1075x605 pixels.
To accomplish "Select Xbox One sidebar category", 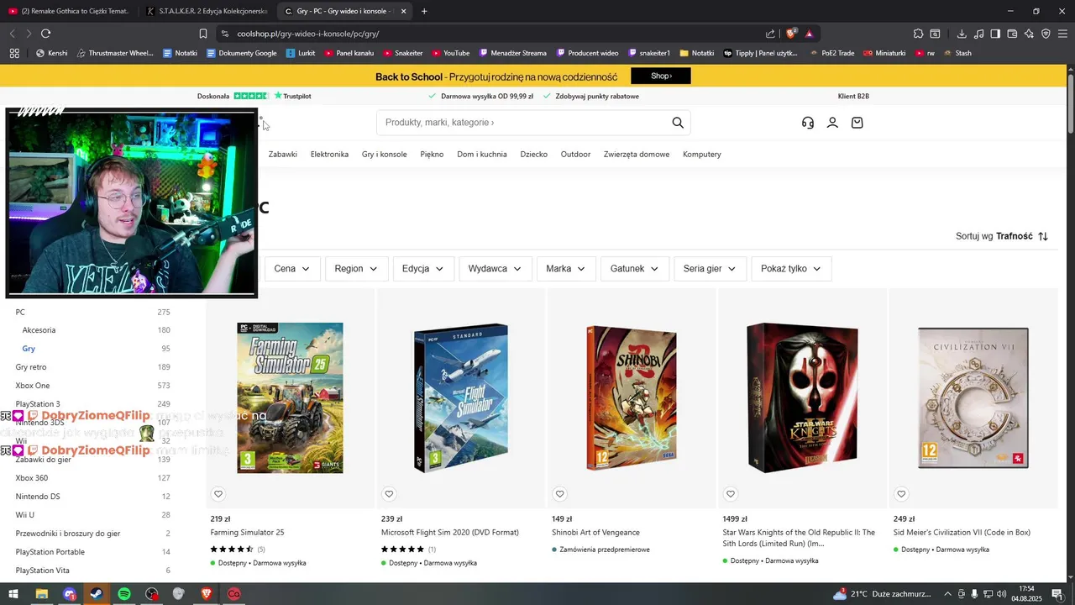I will tap(33, 386).
